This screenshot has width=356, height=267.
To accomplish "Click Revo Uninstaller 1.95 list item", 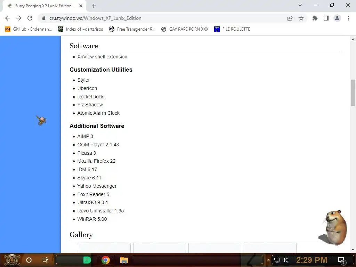I will [x=100, y=211].
